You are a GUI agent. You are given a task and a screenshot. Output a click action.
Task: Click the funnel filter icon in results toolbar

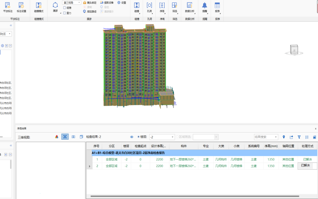pos(299,137)
